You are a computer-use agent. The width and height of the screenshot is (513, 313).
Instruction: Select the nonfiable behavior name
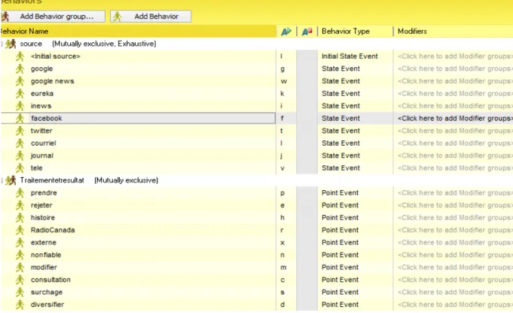pyautogui.click(x=46, y=255)
